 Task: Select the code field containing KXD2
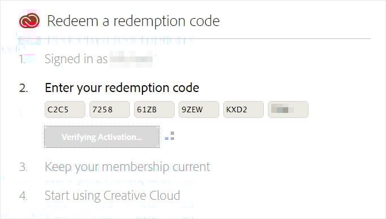pos(244,109)
